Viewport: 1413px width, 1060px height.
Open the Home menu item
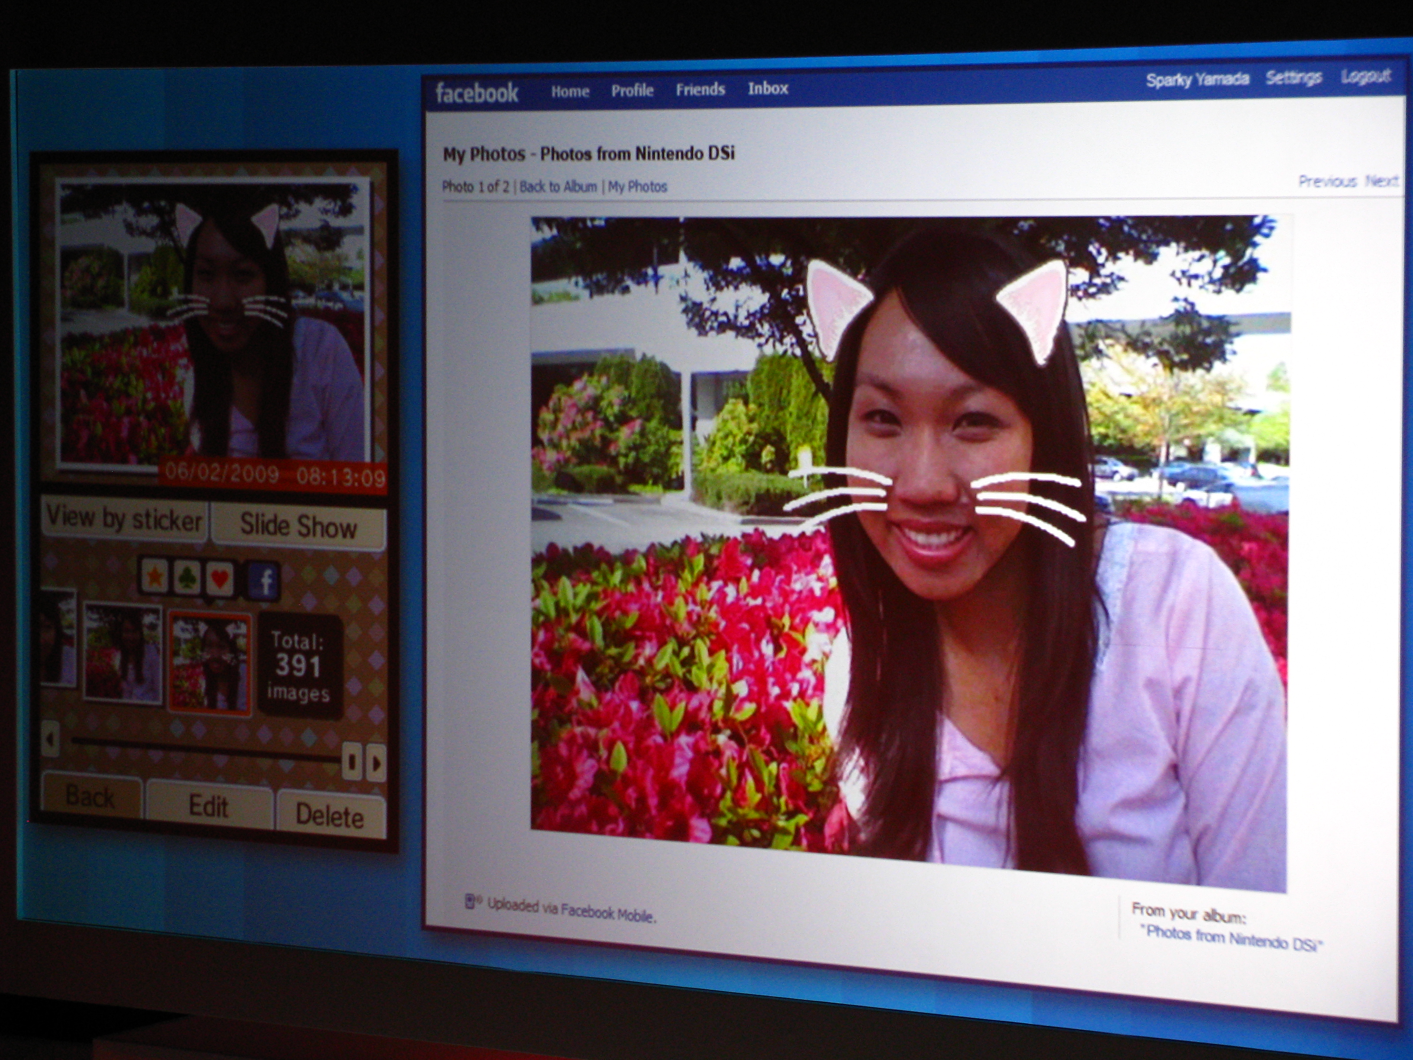(570, 91)
